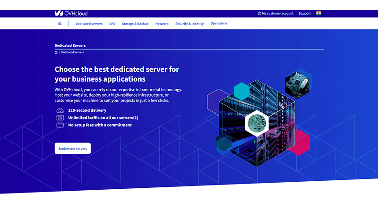Click the Dedicated Servers breadcrumb link
Screen dimensions: 378x210
[72, 52]
